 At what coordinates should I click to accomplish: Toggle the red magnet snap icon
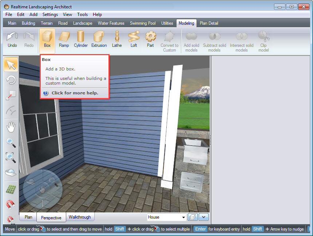click(11, 204)
